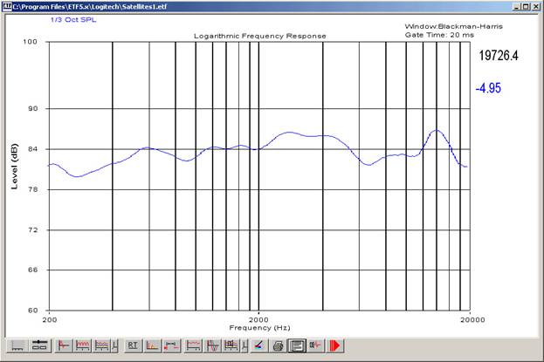
Task: Click the red impulse response toolbar icon
Action: [x=64, y=345]
